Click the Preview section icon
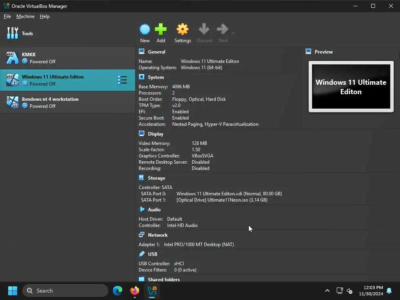 (309, 52)
